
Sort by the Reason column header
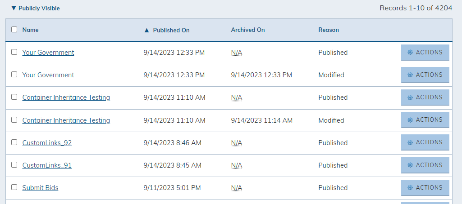pyautogui.click(x=329, y=30)
